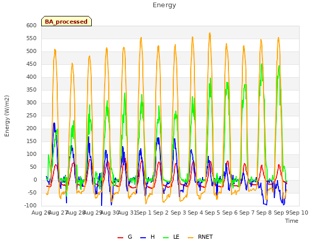This screenshot has width=330, height=247.
Task: Click the 600 y-axis tick label
Action: 31,26
